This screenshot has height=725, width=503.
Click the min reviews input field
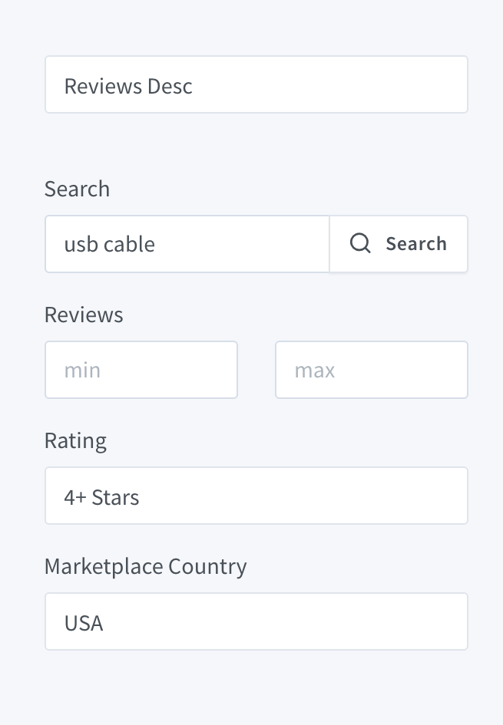141,371
